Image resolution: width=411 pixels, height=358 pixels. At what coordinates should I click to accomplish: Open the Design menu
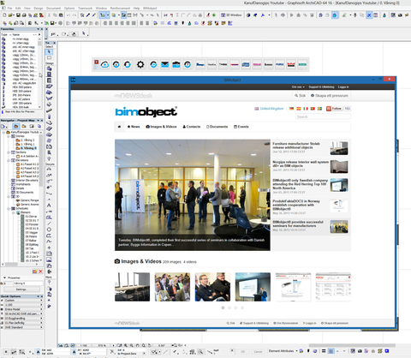[39, 9]
